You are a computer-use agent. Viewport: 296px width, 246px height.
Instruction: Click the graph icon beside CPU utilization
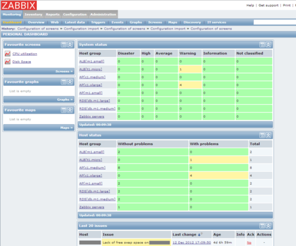[8, 54]
